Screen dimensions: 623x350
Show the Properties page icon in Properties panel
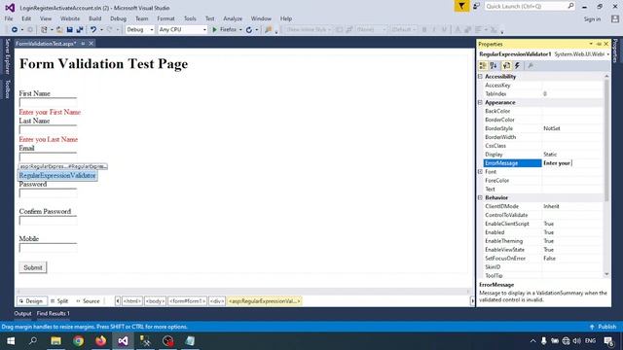tap(506, 66)
